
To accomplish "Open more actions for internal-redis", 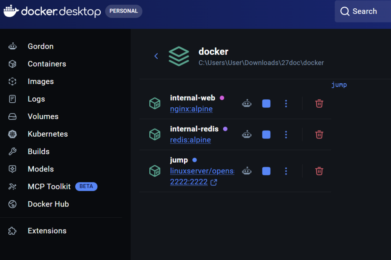I will 286,135.
